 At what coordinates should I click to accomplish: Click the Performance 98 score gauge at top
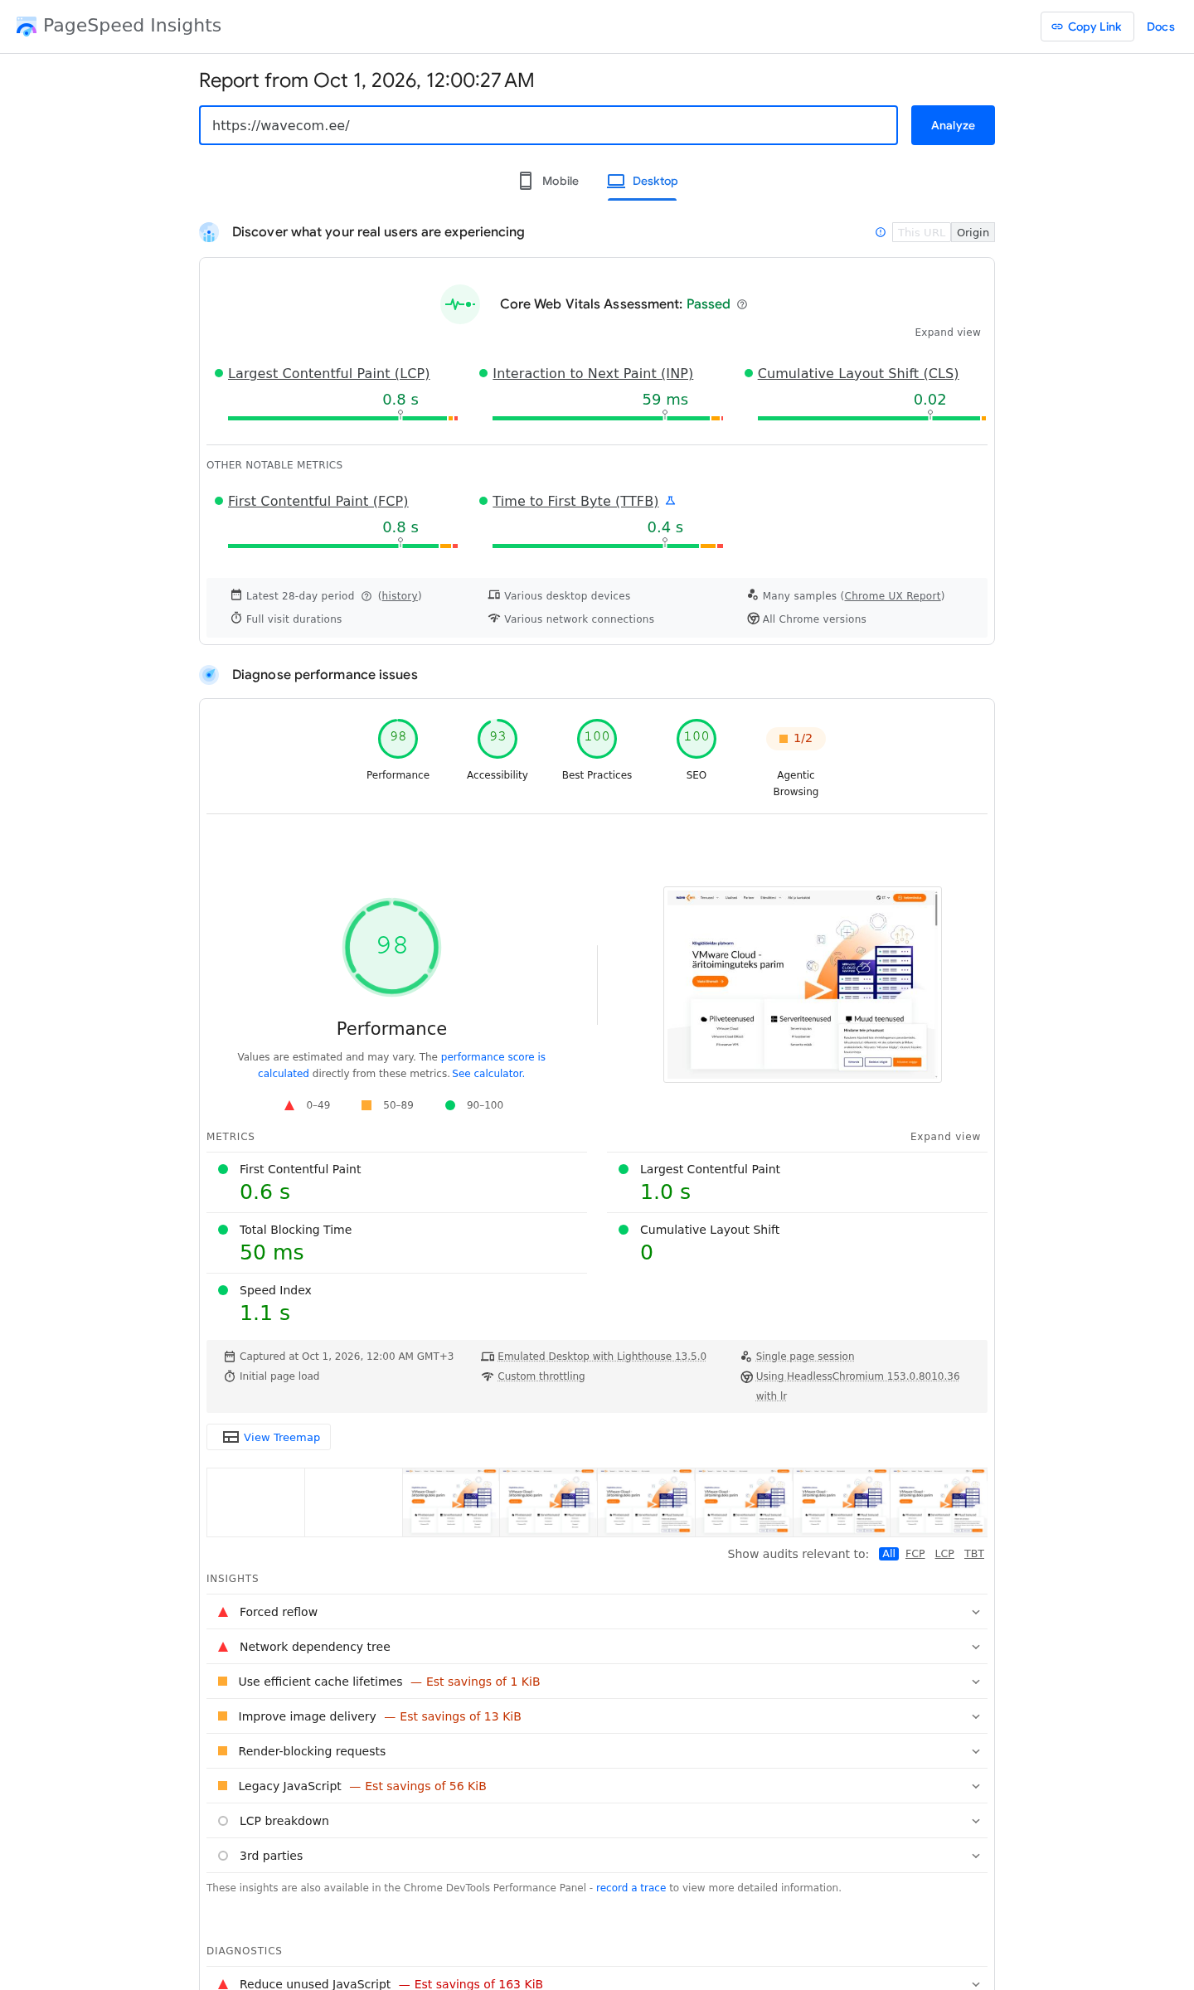[x=398, y=738]
